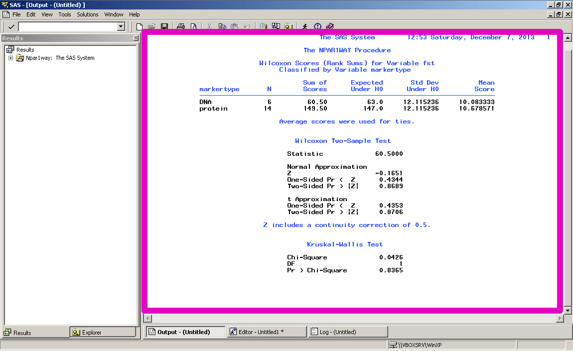Open the SAS Help book icon
573x351 pixels.
[330, 26]
